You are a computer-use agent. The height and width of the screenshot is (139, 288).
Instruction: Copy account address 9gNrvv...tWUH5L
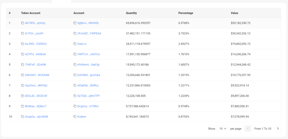(x=75, y=23)
